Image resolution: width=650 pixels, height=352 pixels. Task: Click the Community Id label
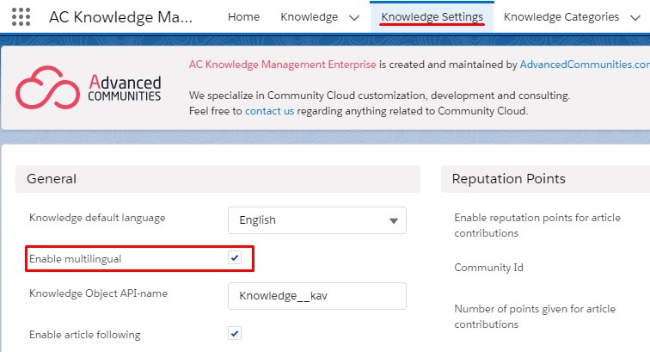[488, 268]
